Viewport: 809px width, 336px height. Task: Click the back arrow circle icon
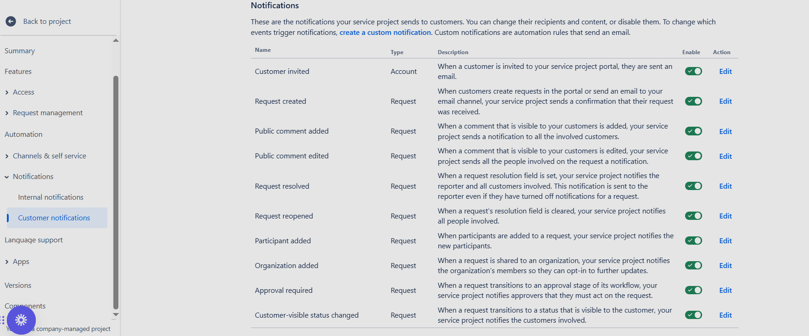[10, 21]
